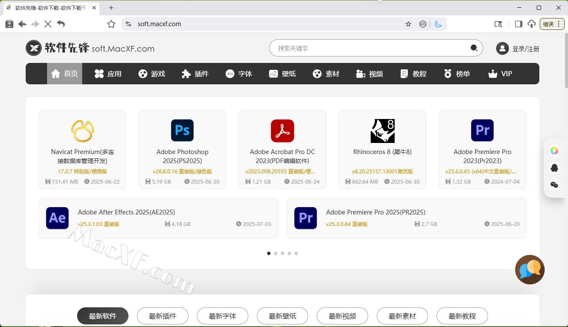Open the 插件 navigation item
Image resolution: width=568 pixels, height=327 pixels.
click(x=195, y=74)
